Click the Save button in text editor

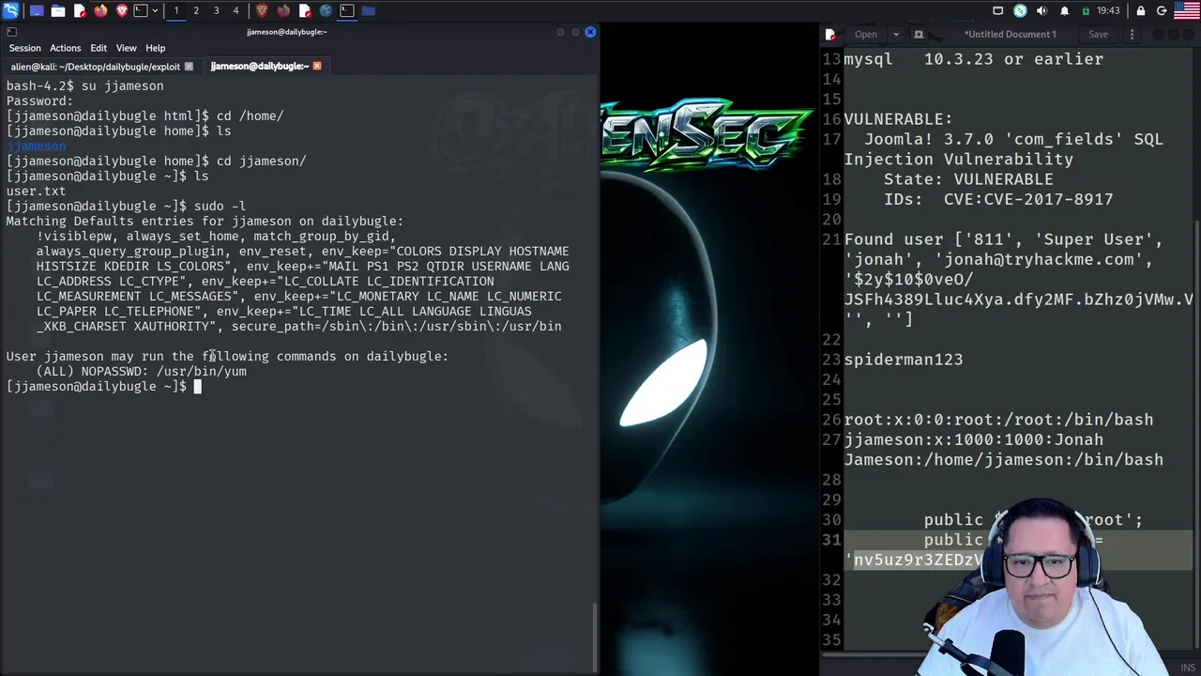tap(1098, 35)
